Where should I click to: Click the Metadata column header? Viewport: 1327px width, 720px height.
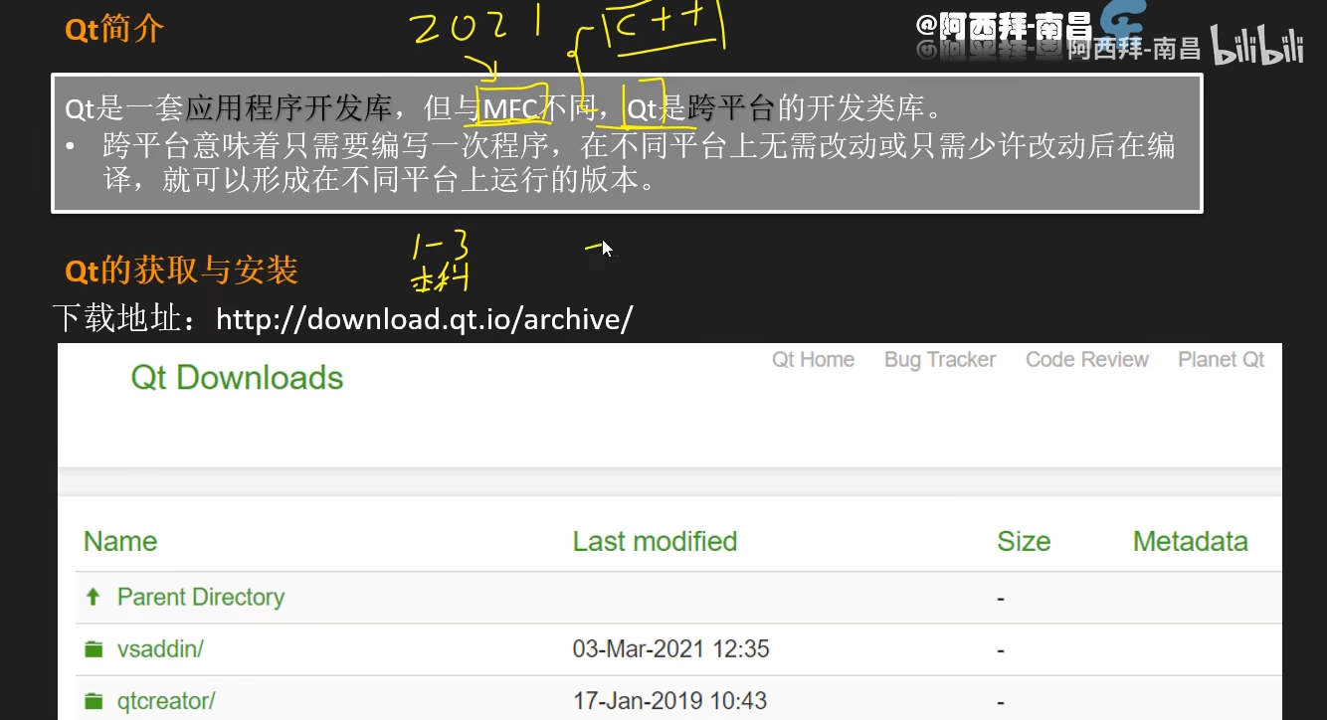point(1190,542)
